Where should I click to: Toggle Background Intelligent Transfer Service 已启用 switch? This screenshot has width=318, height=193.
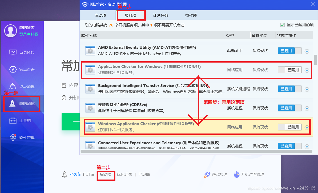[290, 89]
